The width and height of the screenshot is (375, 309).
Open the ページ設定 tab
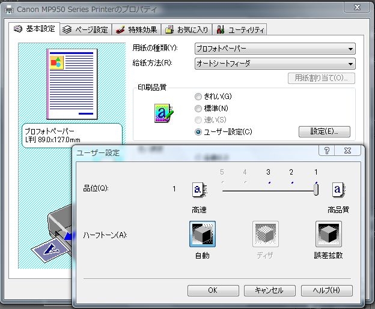(x=85, y=29)
